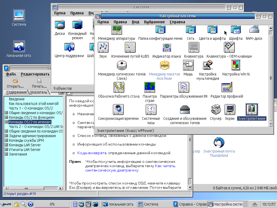Open Папка menu in Настройка системы window
The image size is (277, 208).
[103, 22]
